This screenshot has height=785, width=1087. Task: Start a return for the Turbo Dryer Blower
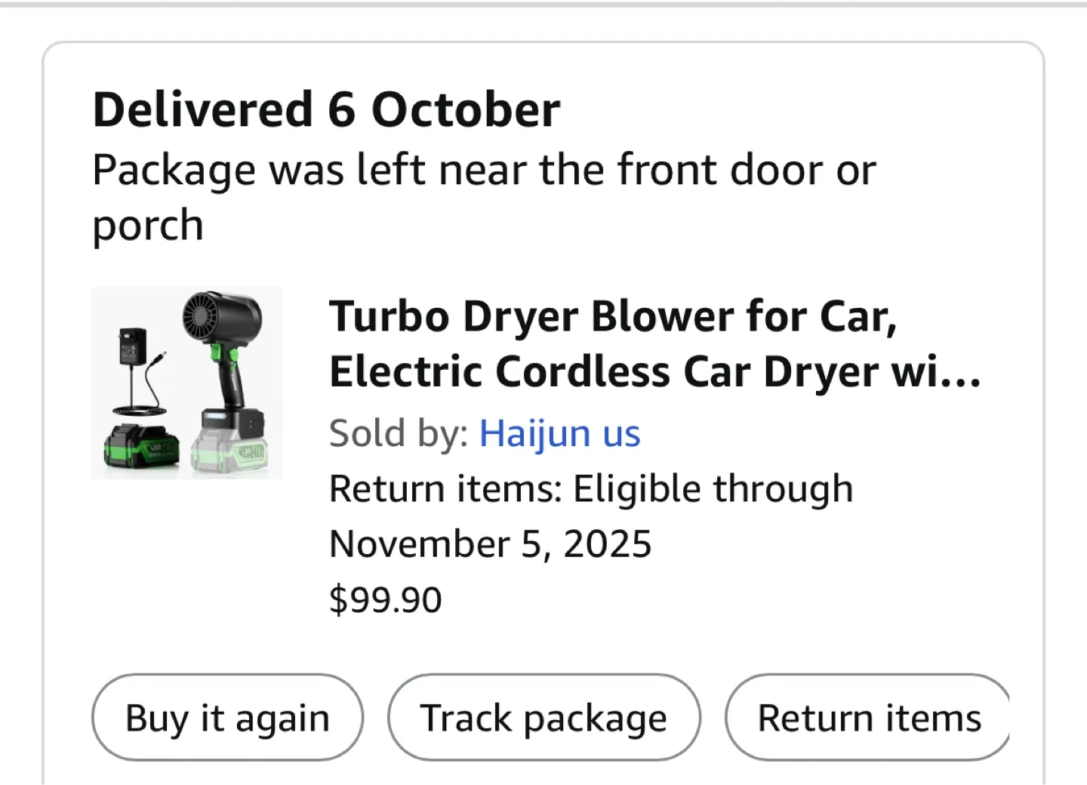pos(867,718)
